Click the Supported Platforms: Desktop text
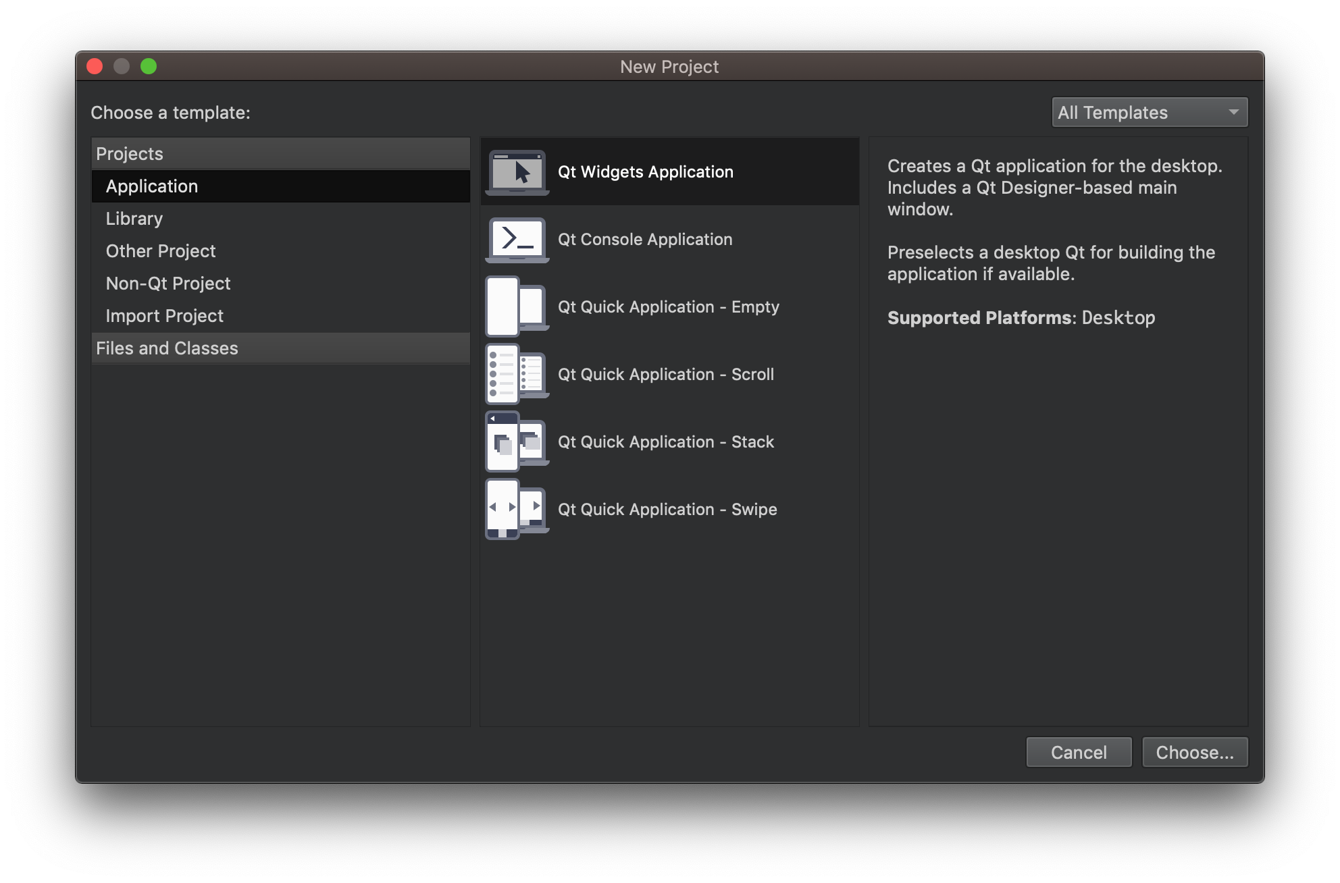Screen dimensions: 1340x883 (x=1021, y=318)
